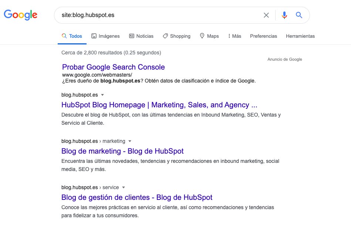351x228 pixels.
Task: Click the Google logo
Action: click(x=20, y=15)
